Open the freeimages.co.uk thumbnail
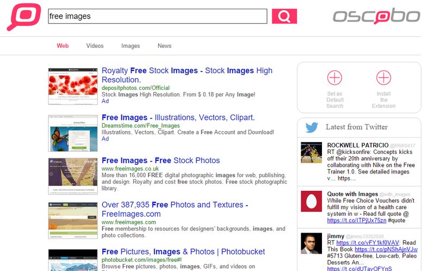Image resolution: width=435 pixels, height=271 pixels. click(73, 176)
